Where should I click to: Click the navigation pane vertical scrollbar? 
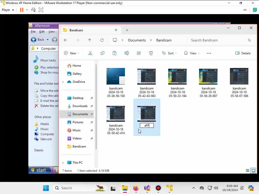(96, 107)
